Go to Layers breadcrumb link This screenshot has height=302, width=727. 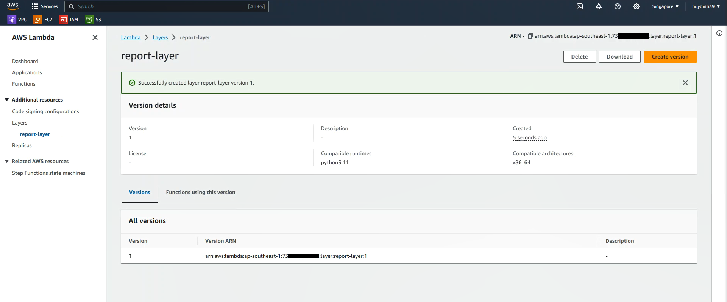160,37
